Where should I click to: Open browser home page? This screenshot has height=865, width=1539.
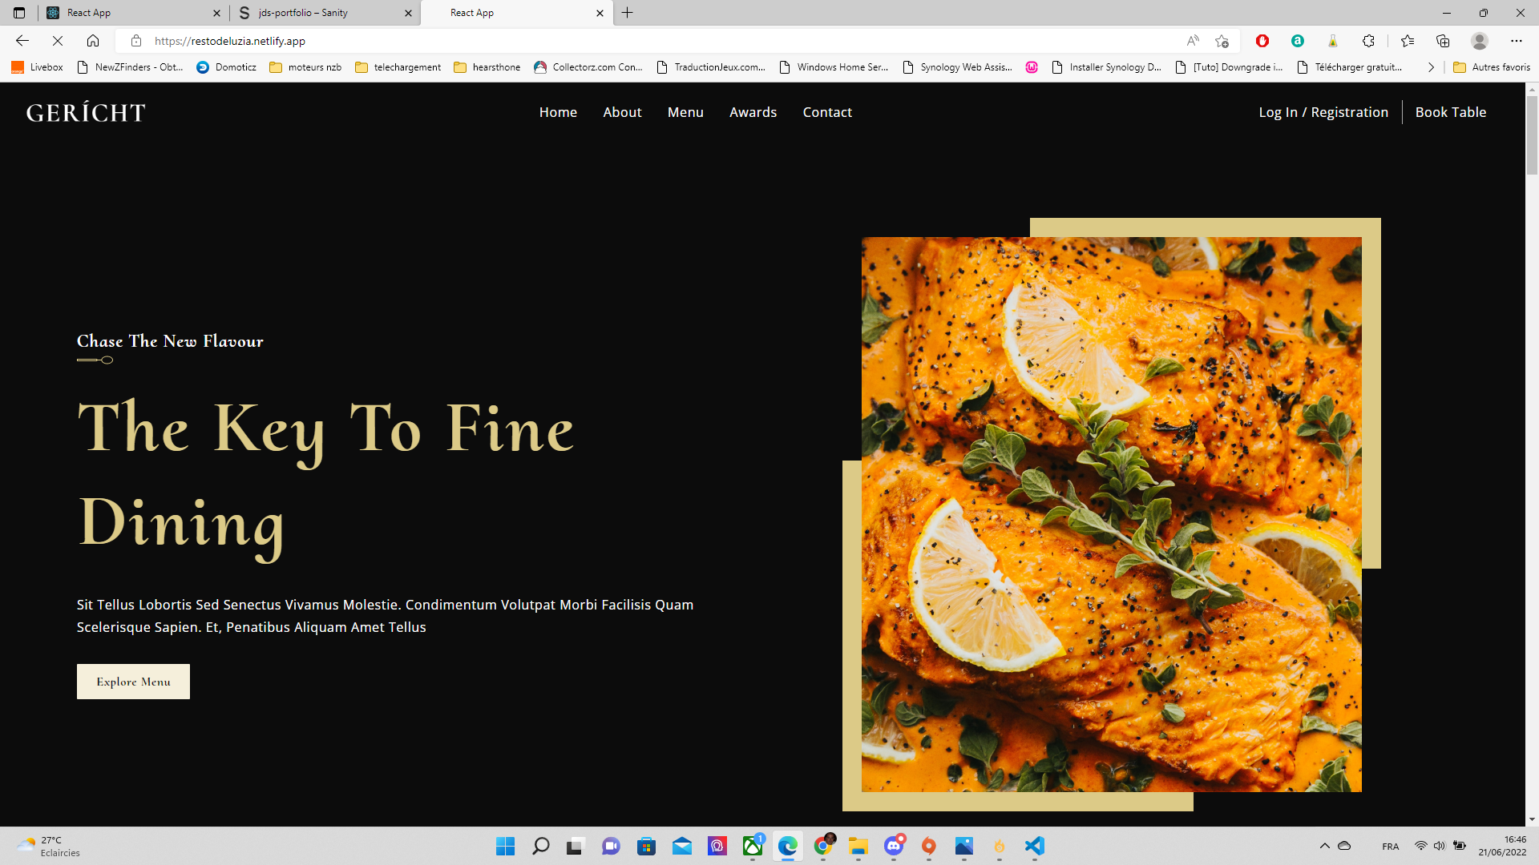93,41
